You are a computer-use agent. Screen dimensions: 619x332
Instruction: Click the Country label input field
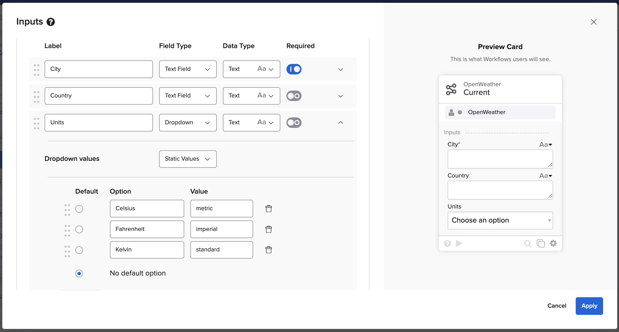tap(99, 96)
